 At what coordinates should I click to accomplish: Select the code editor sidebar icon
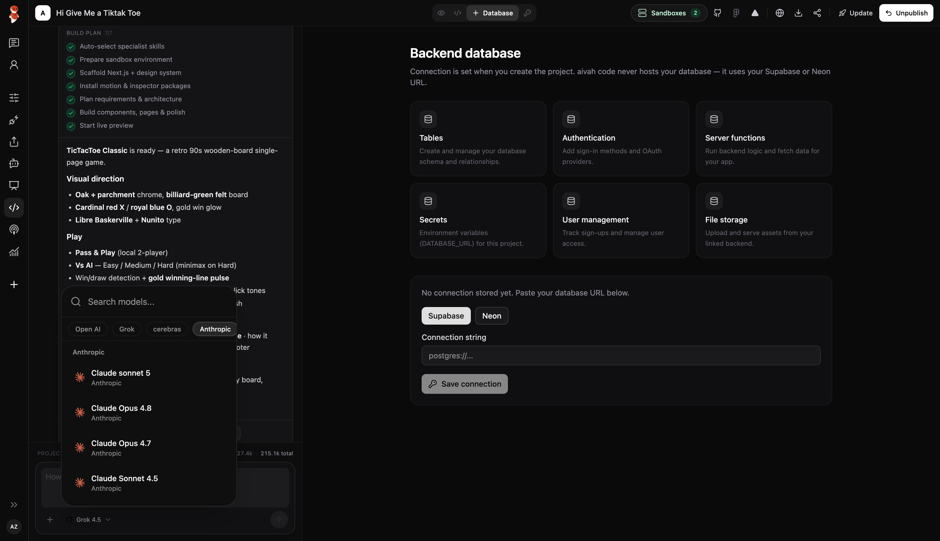pos(14,207)
